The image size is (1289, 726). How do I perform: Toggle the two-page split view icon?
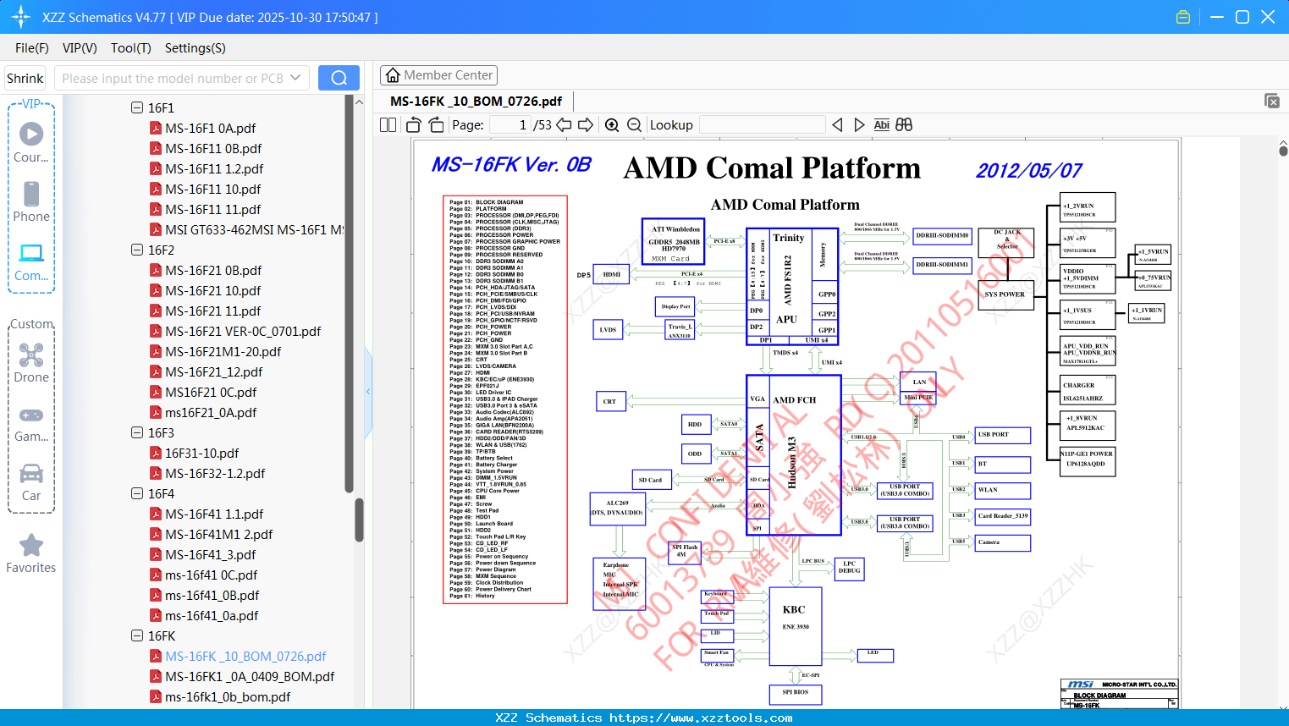coord(388,124)
